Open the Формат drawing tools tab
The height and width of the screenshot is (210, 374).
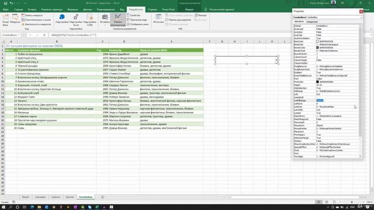tap(189, 9)
